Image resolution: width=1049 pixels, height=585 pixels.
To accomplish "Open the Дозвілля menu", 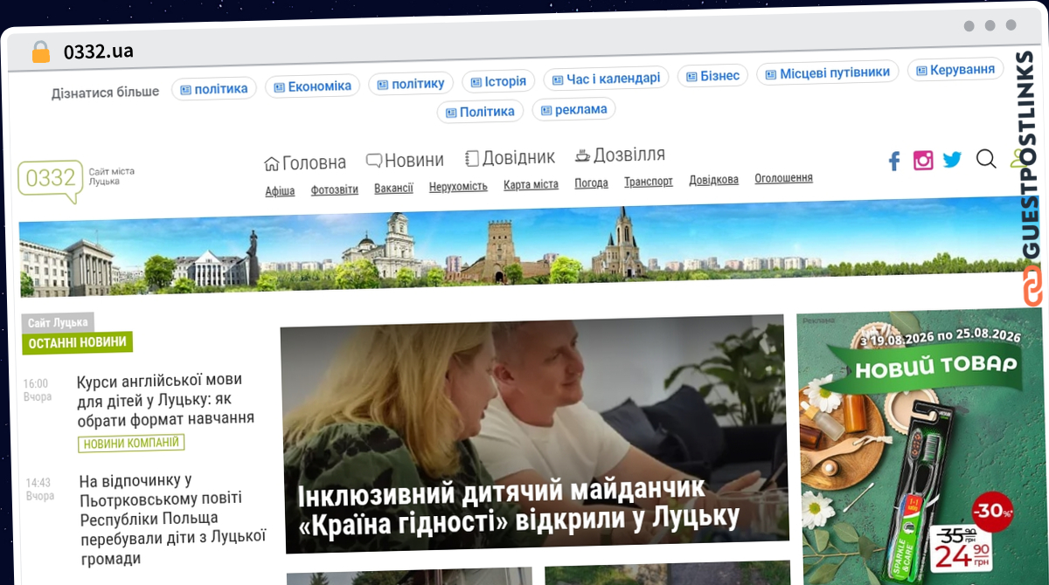I will pos(620,155).
